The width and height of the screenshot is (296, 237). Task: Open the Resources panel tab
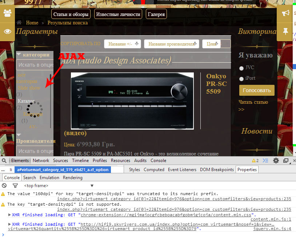[x=120, y=161]
